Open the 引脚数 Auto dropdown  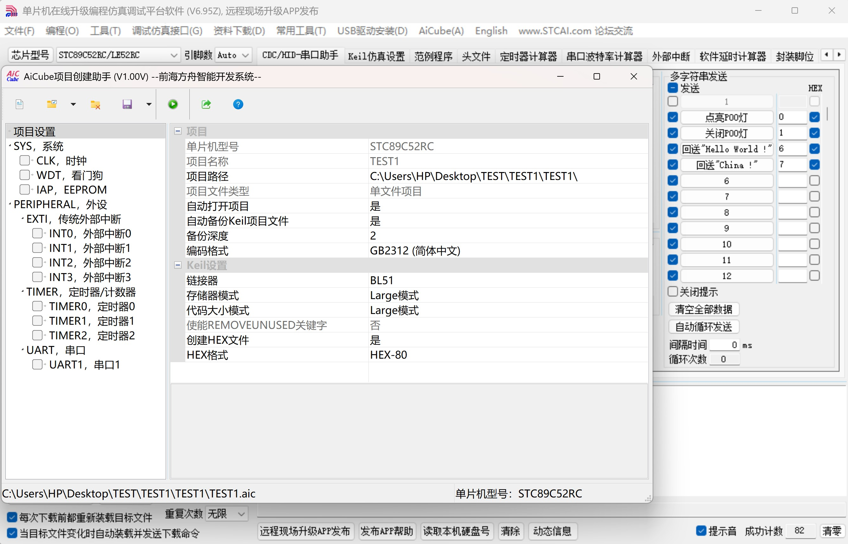(245, 55)
